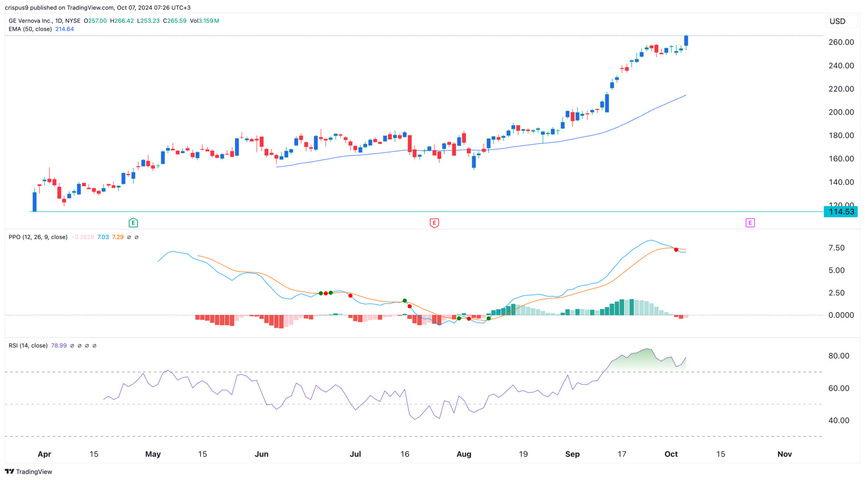
Task: Click the red earnings E marker
Action: pyautogui.click(x=434, y=223)
